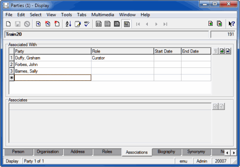Run the ABC spell check icon
Viewport: 240px width, 167px height.
(x=87, y=24)
